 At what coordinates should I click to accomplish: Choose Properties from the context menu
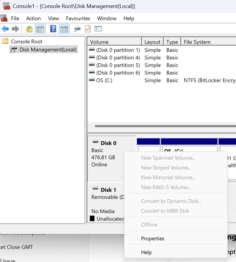152,239
